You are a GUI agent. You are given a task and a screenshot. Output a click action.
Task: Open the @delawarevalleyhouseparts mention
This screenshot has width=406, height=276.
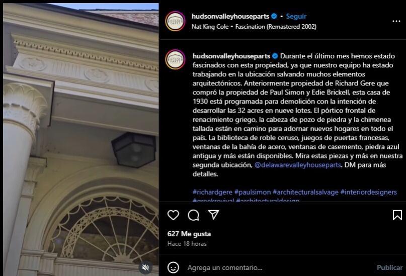[297, 165]
